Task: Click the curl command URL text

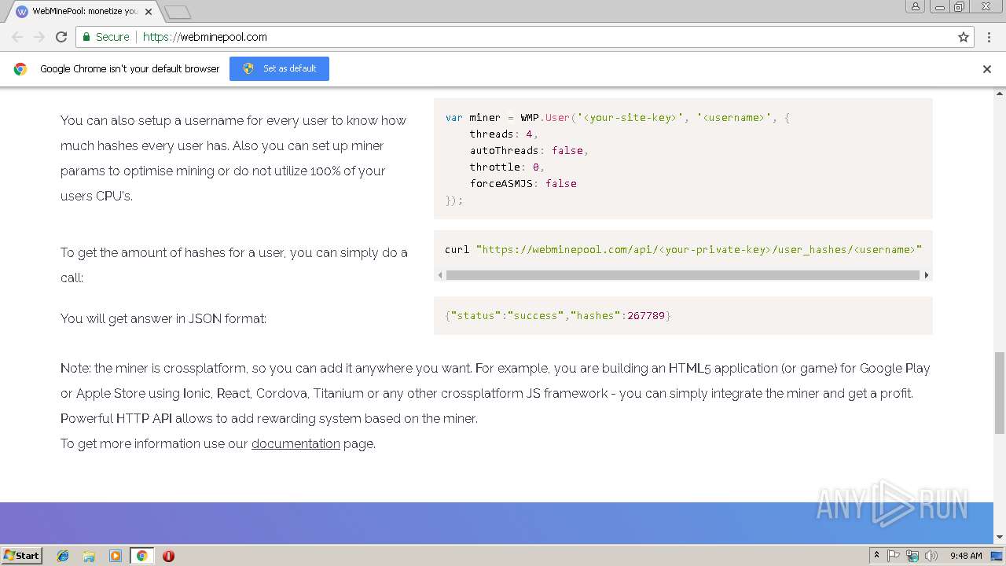Action: pyautogui.click(x=699, y=249)
